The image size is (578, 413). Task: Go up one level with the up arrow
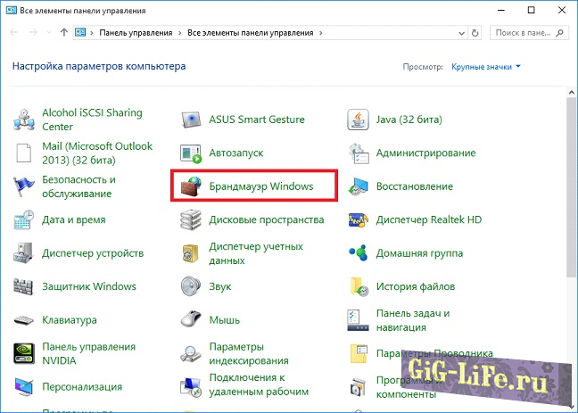63,33
